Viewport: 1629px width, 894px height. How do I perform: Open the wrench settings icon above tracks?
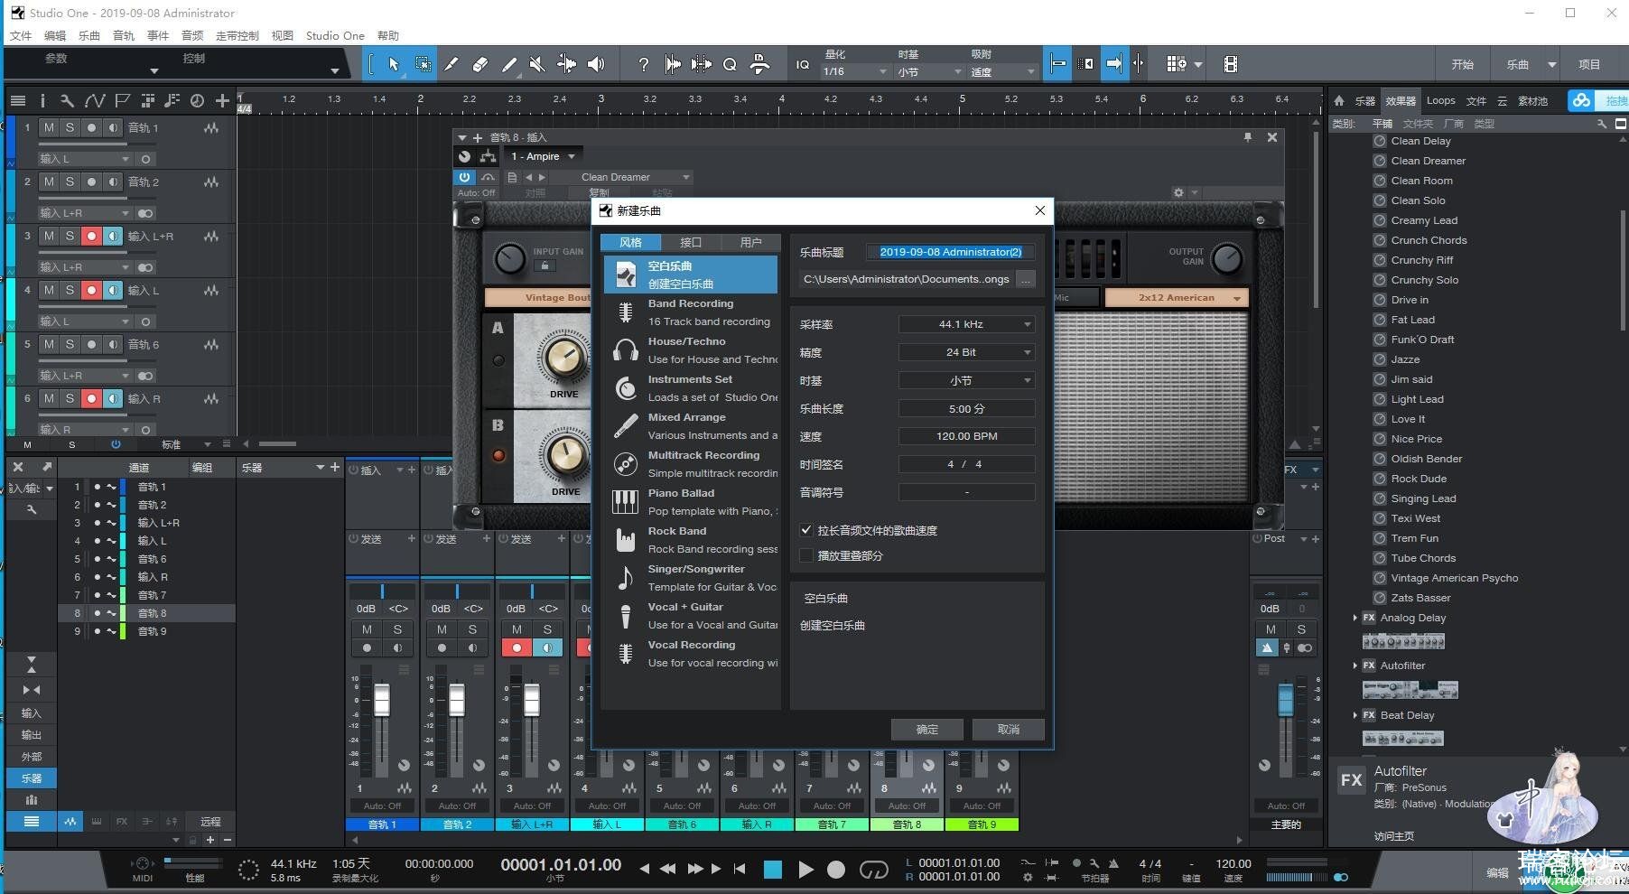[67, 100]
